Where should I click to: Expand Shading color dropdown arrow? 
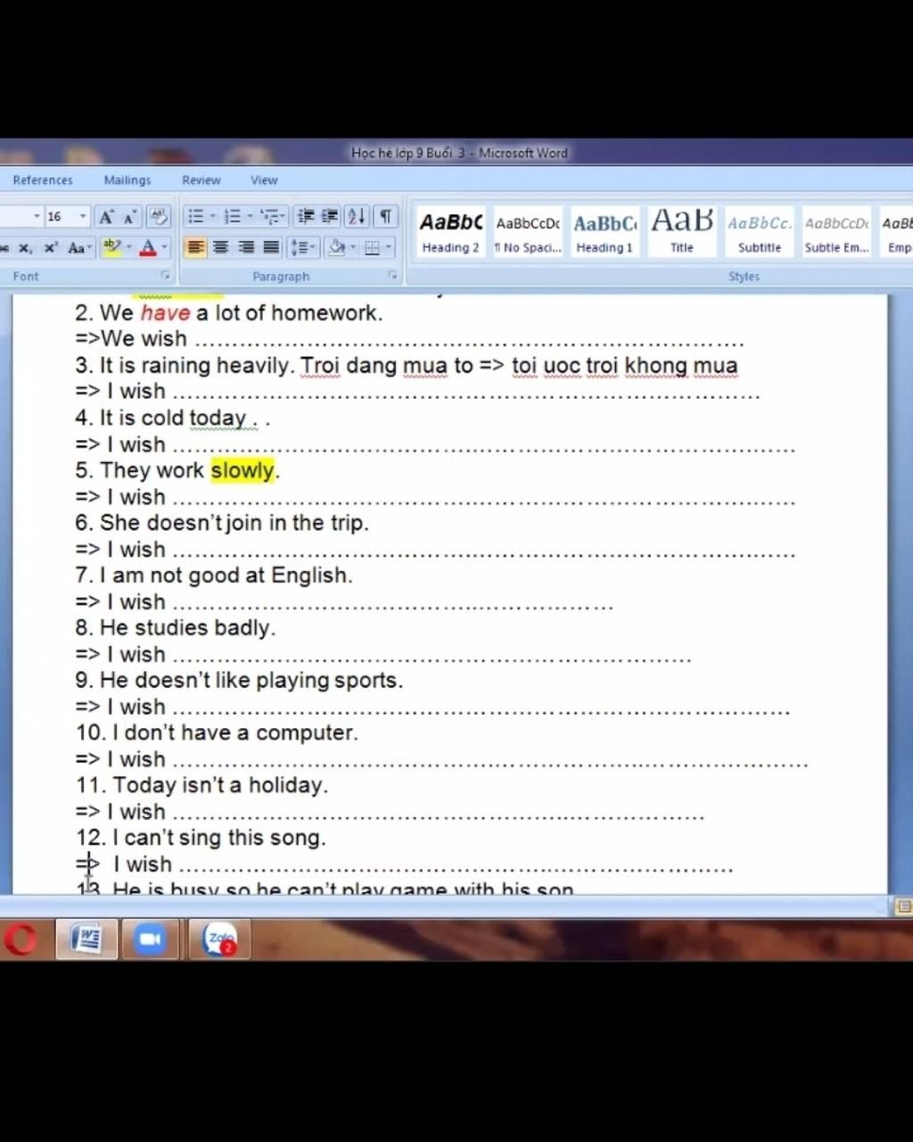pos(353,248)
